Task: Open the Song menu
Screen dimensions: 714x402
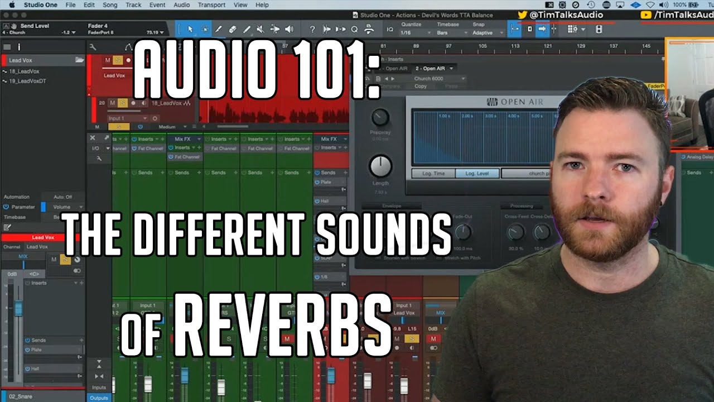Action: [x=110, y=4]
